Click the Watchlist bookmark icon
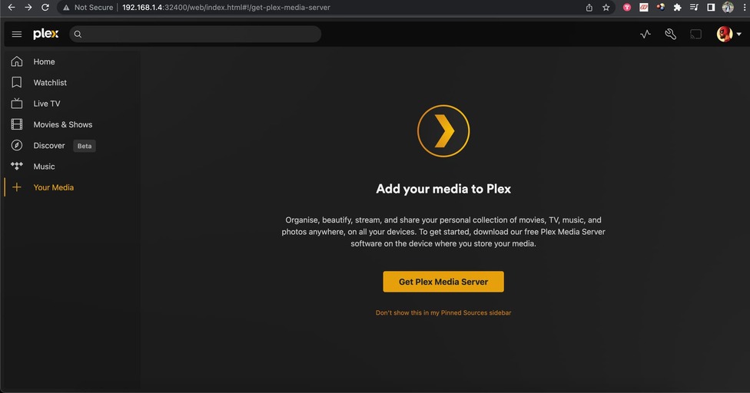750x393 pixels. click(x=17, y=82)
